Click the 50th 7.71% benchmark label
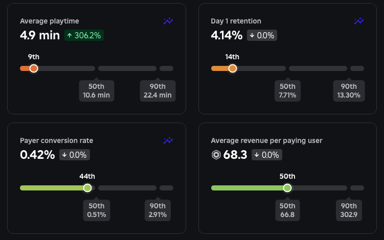The image size is (384, 240). [287, 90]
